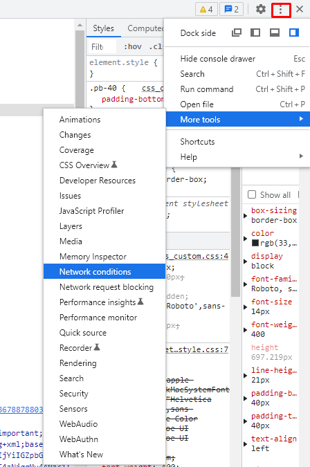The image size is (310, 467).
Task: Open What's New
Action: [104, 454]
